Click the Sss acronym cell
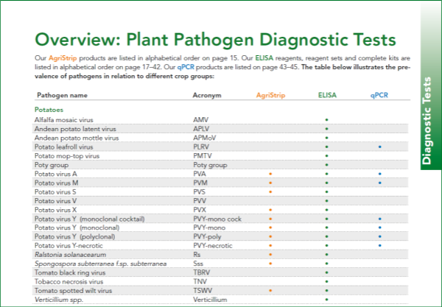The image size is (442, 307). click(198, 264)
